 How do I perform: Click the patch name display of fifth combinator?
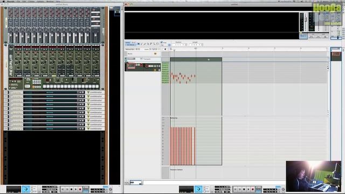(50, 108)
